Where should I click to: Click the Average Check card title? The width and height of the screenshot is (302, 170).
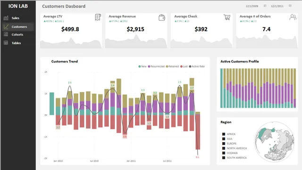click(x=185, y=17)
